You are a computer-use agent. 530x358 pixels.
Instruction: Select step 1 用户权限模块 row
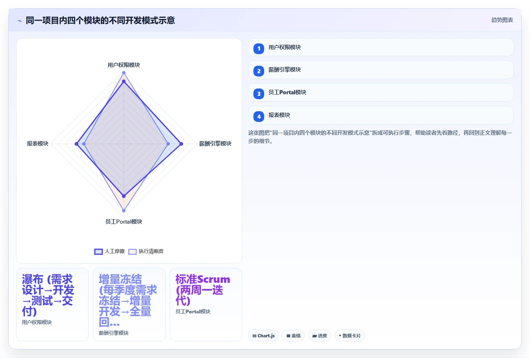tap(381, 47)
